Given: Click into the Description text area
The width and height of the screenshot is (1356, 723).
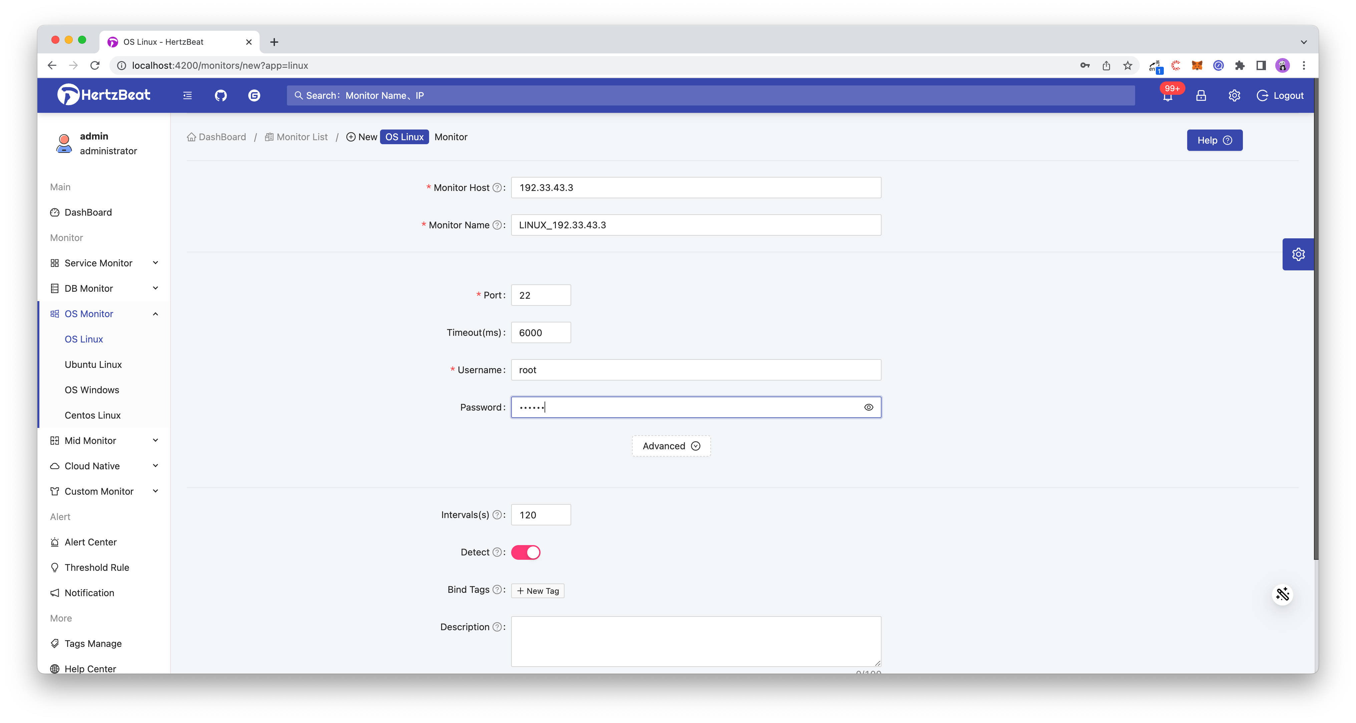Looking at the screenshot, I should [695, 641].
